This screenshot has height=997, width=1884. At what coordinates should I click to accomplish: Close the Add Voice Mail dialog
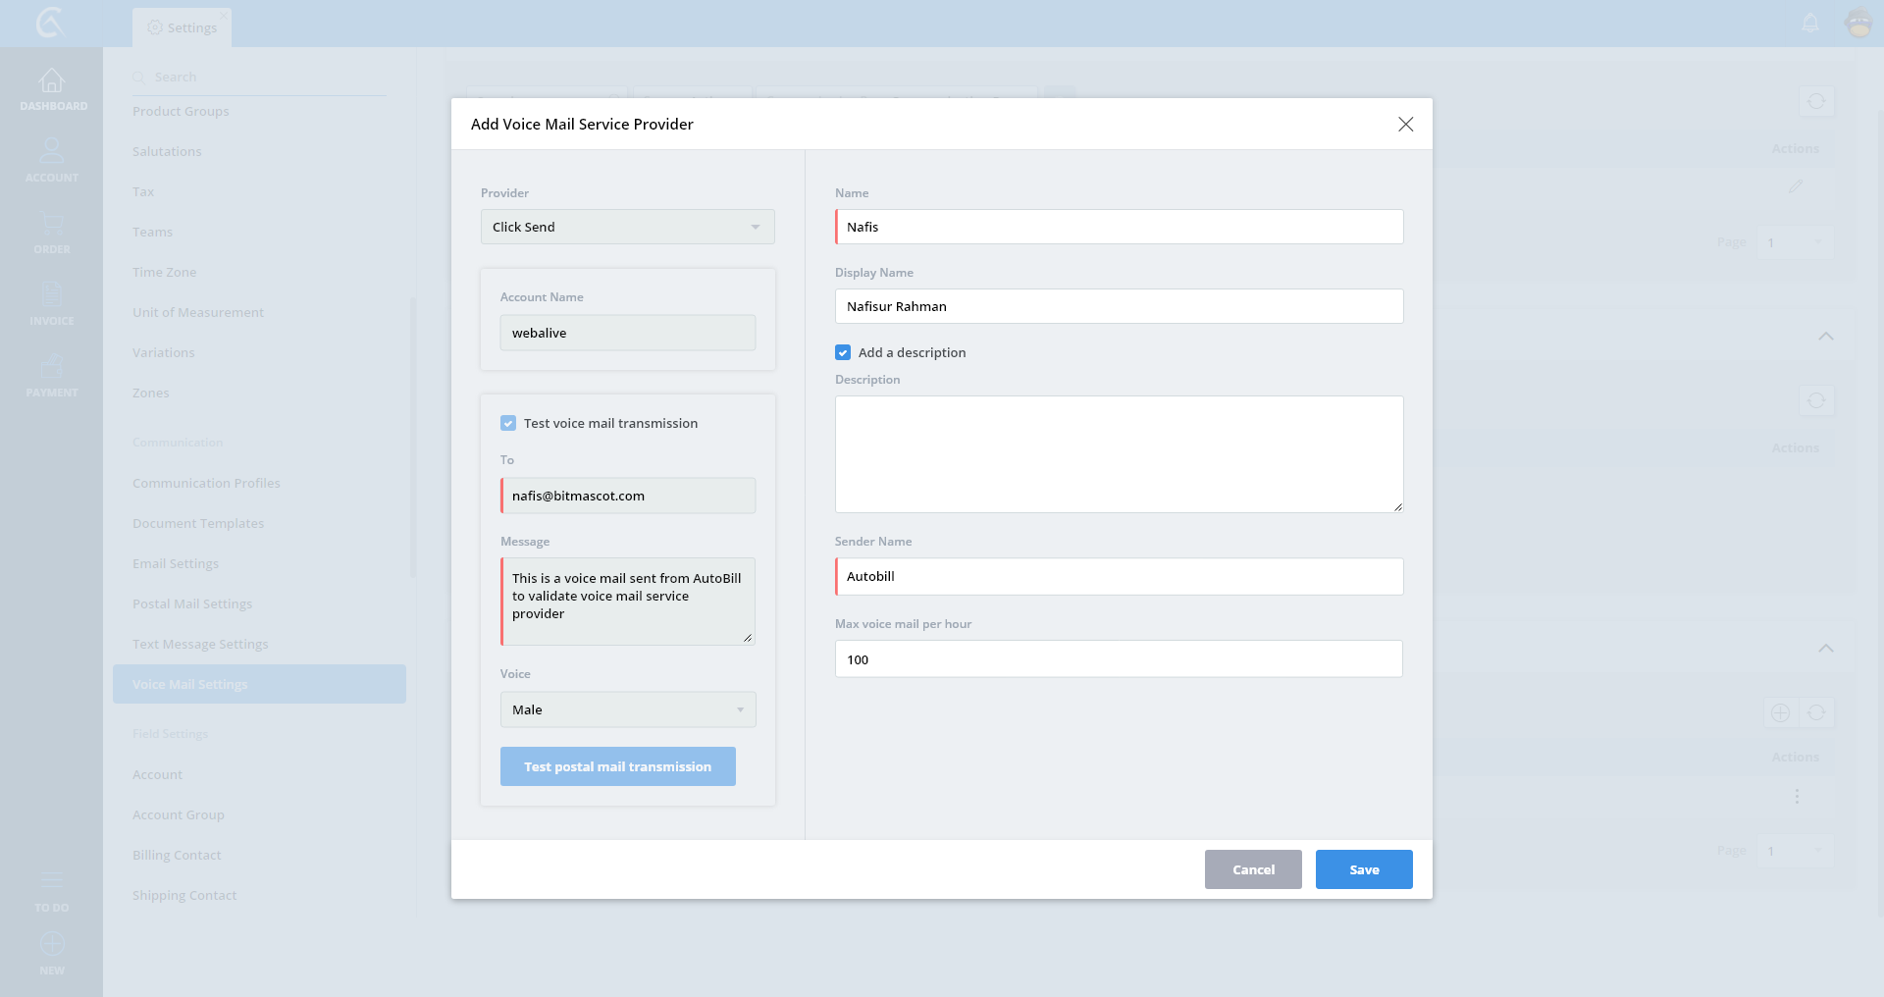tap(1405, 124)
